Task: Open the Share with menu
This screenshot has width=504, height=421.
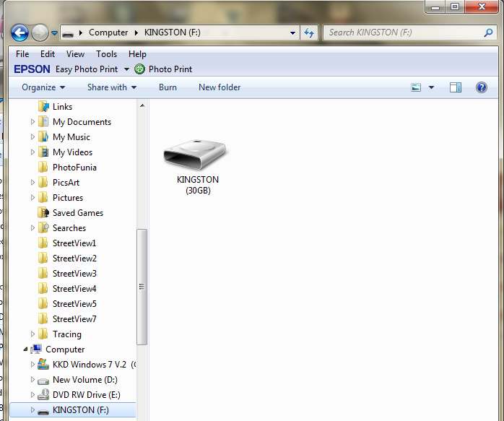Action: (x=112, y=87)
